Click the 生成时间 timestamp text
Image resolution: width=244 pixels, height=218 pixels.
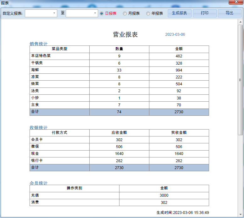tap(183, 213)
